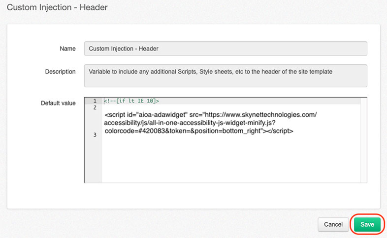Select line number 1 in editor gutter
387x238 pixels.
coord(94,101)
